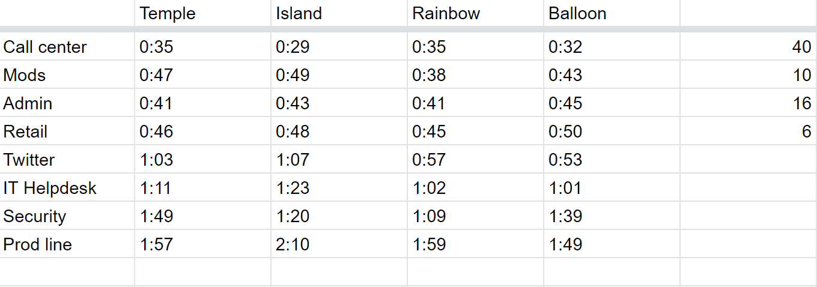
Task: Select the cell with value 16
Action: [749, 103]
